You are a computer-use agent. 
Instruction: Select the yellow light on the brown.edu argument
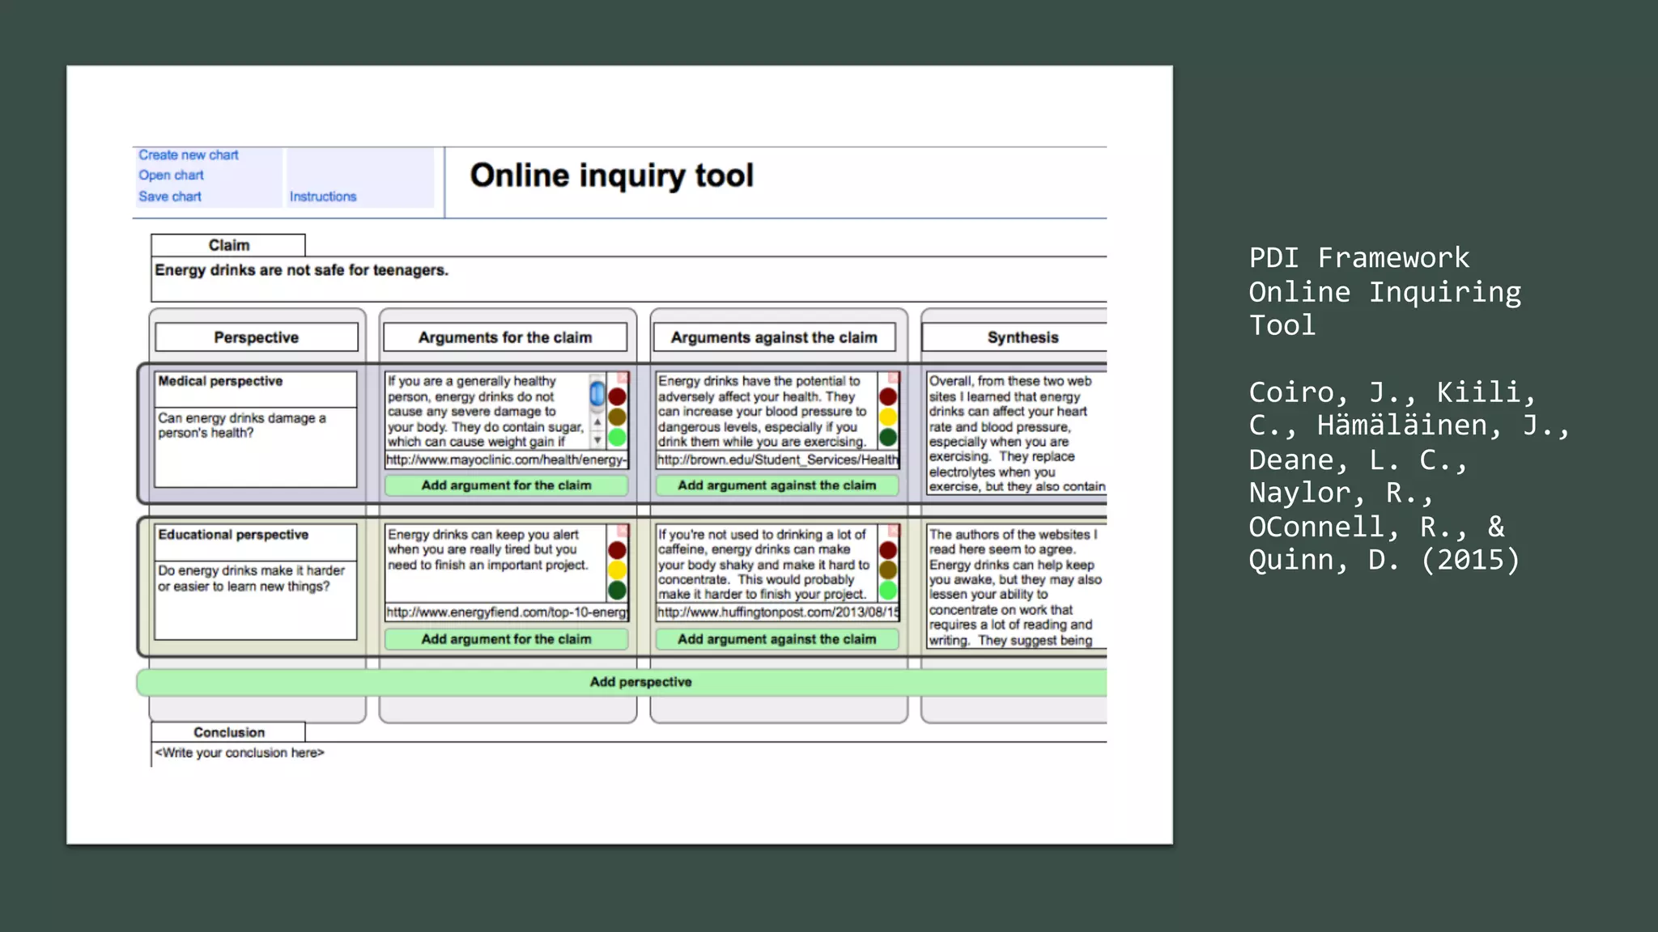(x=888, y=417)
